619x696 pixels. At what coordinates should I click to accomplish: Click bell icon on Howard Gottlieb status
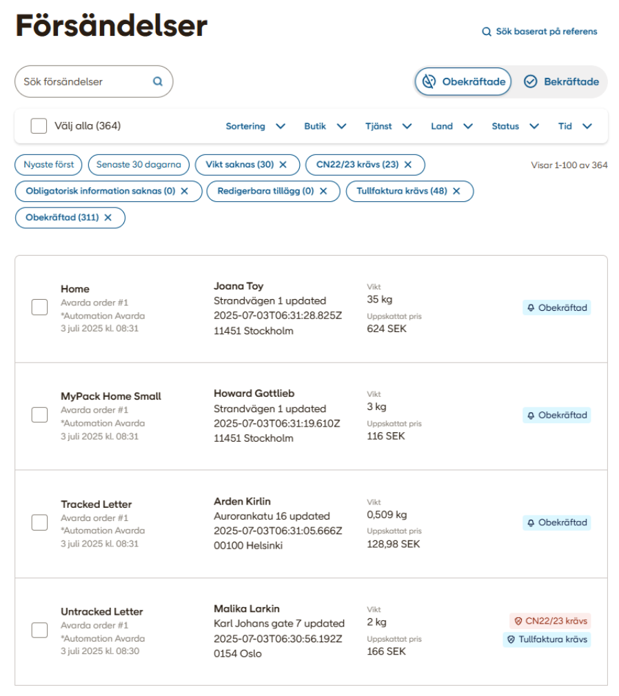click(x=531, y=416)
